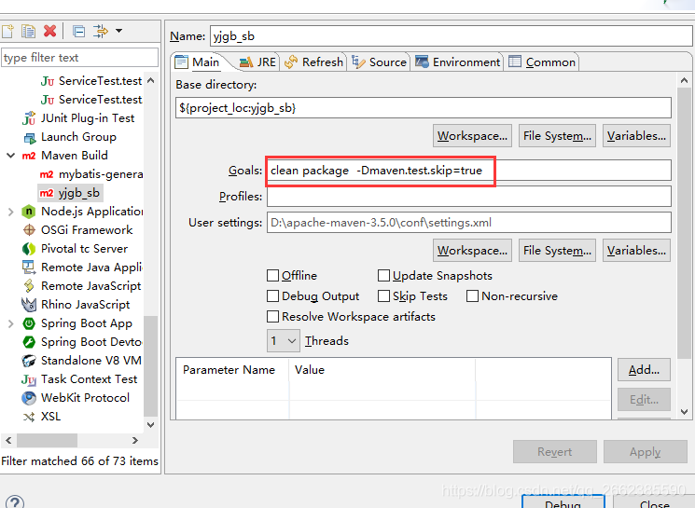Expand the Node.js Application tree node
The height and width of the screenshot is (508, 695).
[x=10, y=213]
